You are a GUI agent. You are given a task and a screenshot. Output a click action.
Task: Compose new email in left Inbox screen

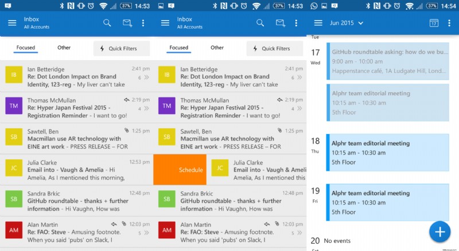127,23
